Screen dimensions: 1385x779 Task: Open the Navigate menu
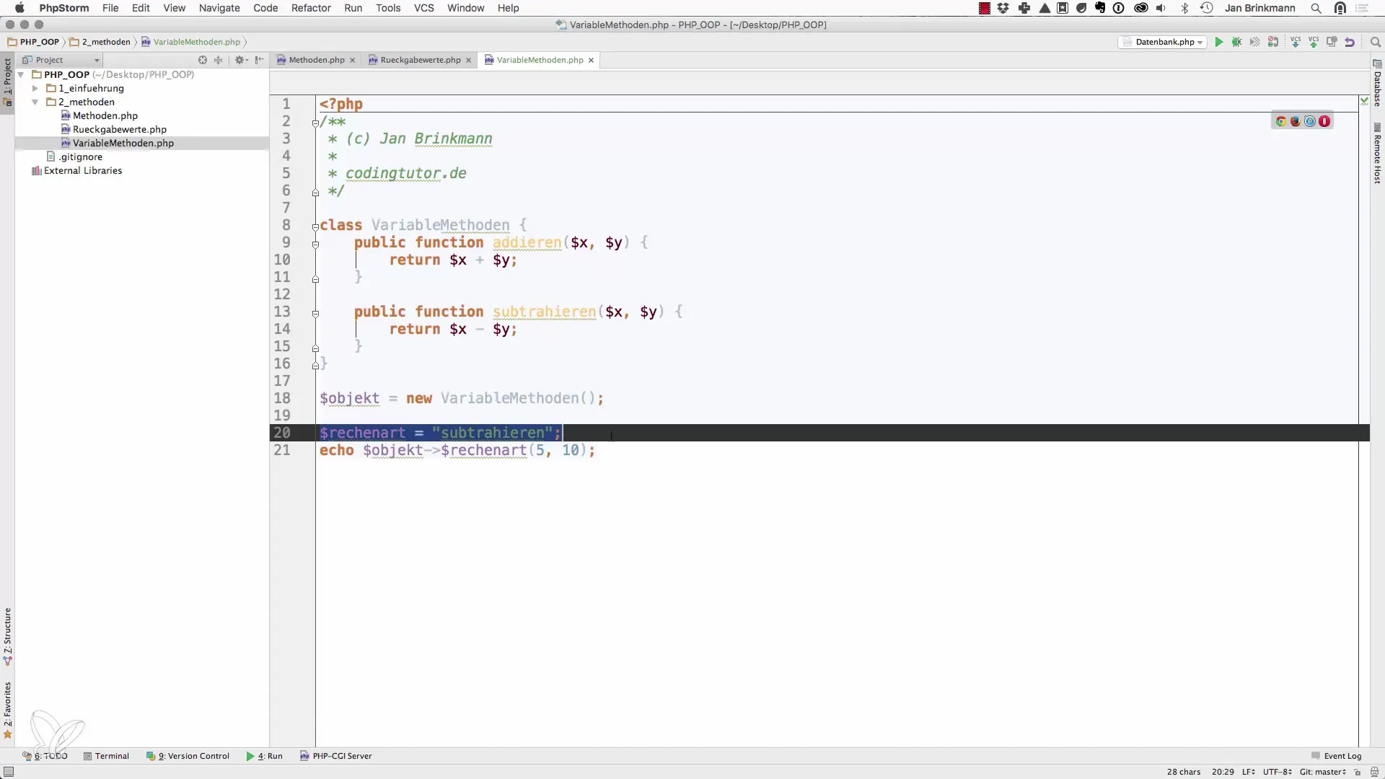click(x=219, y=8)
